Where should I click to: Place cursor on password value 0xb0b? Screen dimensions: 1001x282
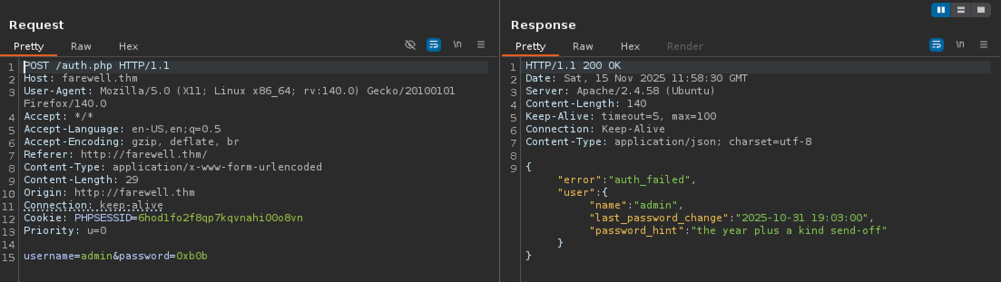tap(192, 256)
